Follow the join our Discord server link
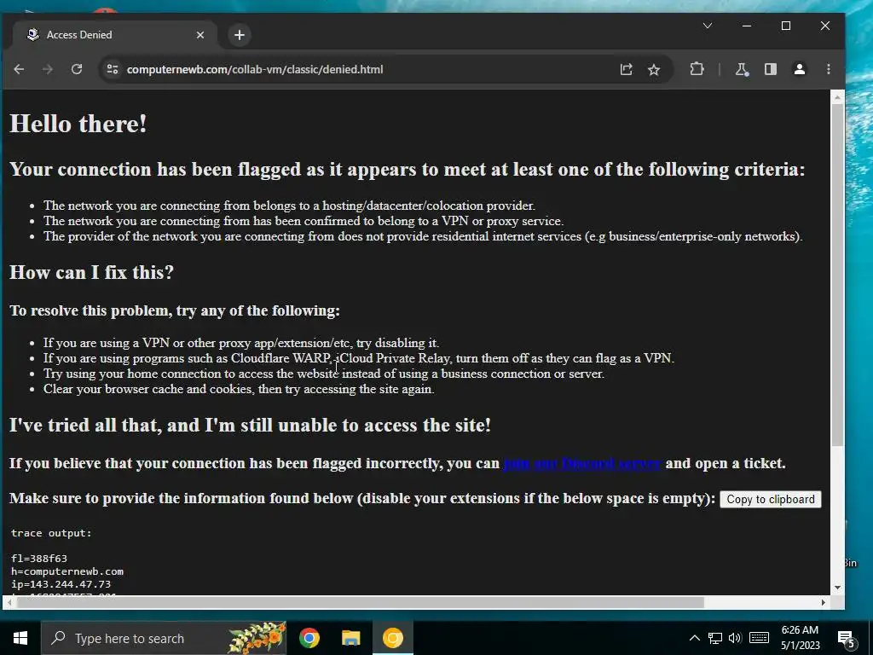The image size is (873, 655). (x=582, y=463)
